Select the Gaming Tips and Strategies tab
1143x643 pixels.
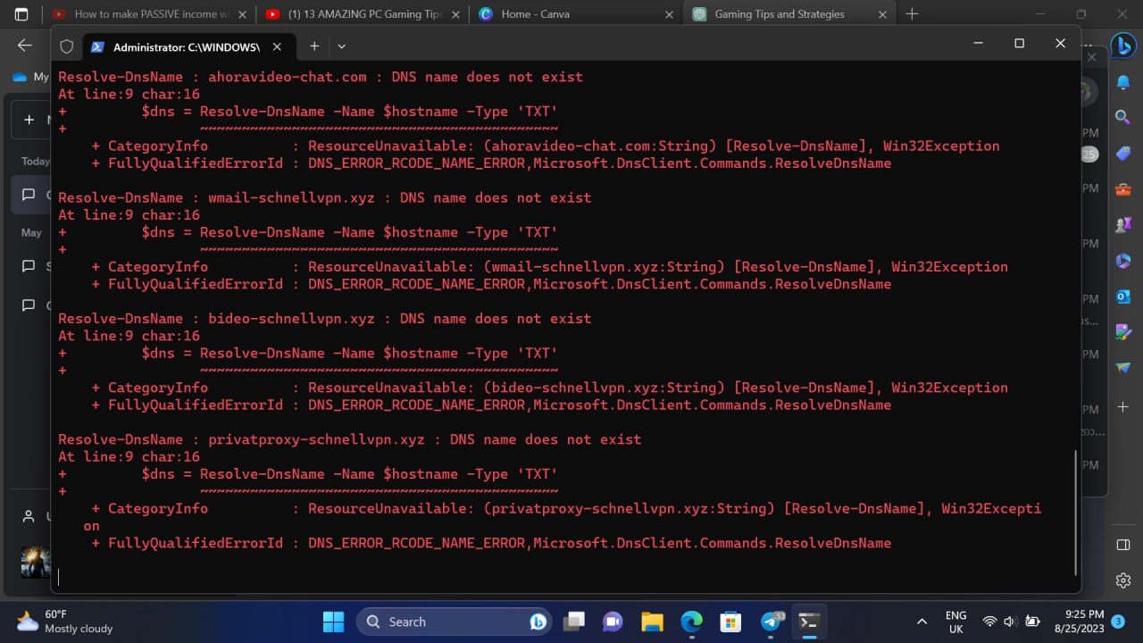coord(789,14)
